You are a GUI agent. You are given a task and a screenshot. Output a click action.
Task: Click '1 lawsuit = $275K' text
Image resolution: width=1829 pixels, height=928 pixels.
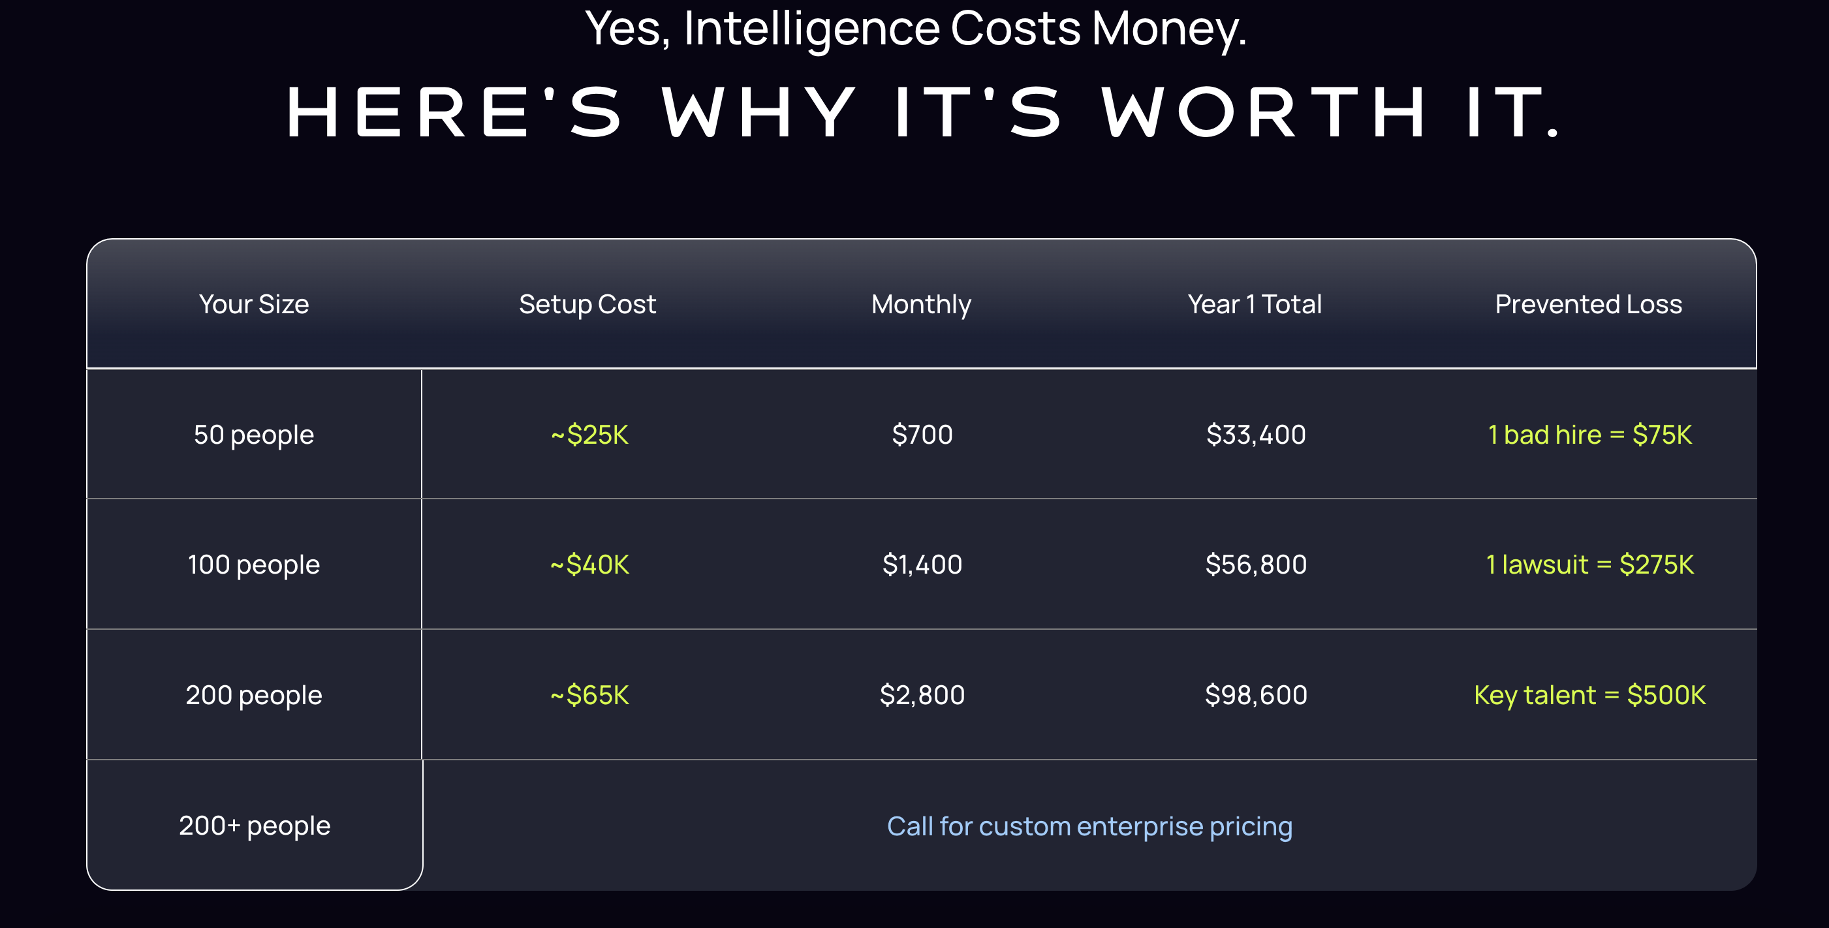coord(1589,564)
